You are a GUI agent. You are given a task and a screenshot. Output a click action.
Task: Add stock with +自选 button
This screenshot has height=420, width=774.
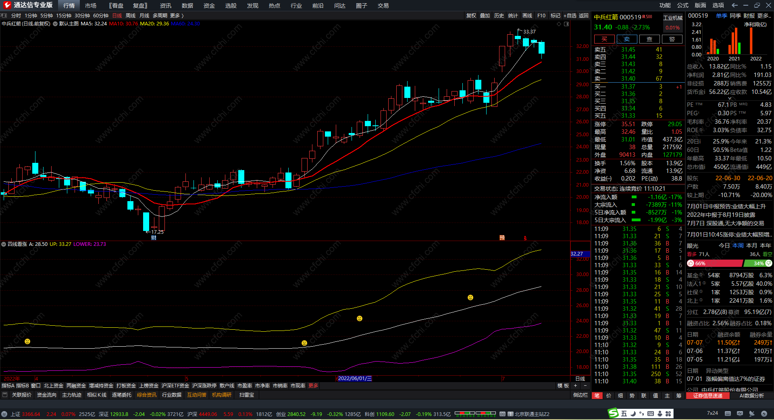[x=570, y=16]
